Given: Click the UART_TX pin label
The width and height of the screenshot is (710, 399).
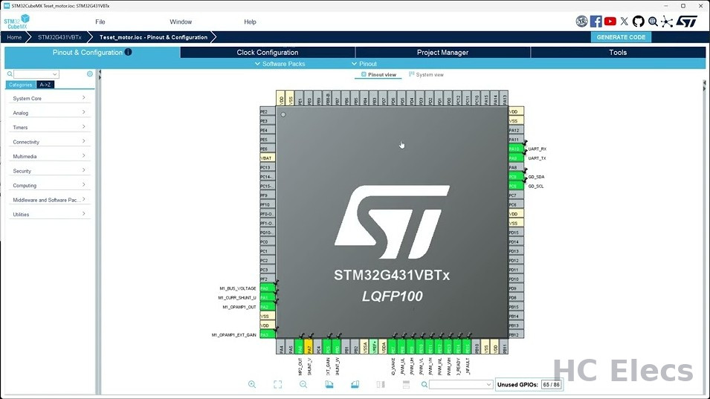Looking at the screenshot, I should point(537,158).
